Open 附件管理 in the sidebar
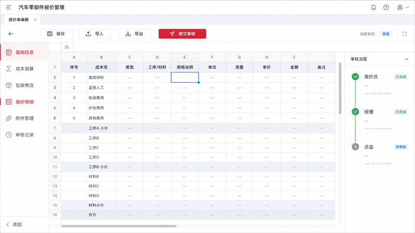The width and height of the screenshot is (415, 233). pos(24,119)
